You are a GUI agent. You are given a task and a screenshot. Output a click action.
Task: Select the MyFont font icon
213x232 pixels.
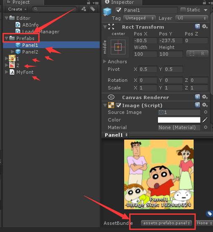pos(12,72)
